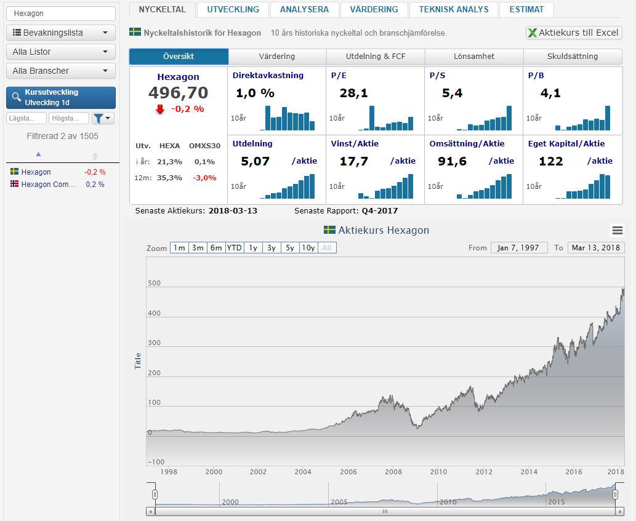Click the Lägsta filter input
The height and width of the screenshot is (521, 636).
pyautogui.click(x=26, y=118)
